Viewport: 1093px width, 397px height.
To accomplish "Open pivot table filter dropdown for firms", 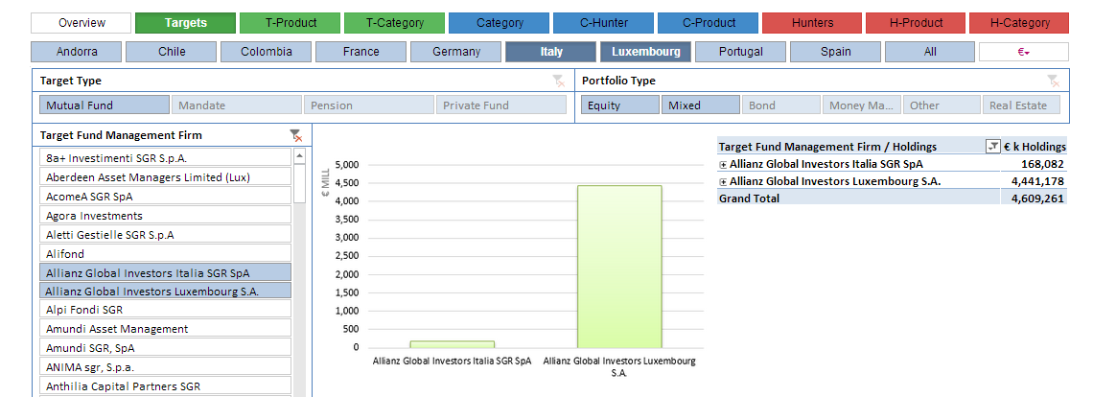I will coord(992,147).
